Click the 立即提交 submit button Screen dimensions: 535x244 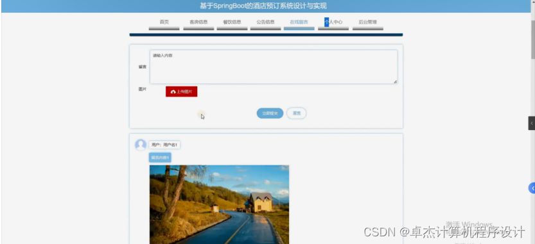pyautogui.click(x=270, y=113)
